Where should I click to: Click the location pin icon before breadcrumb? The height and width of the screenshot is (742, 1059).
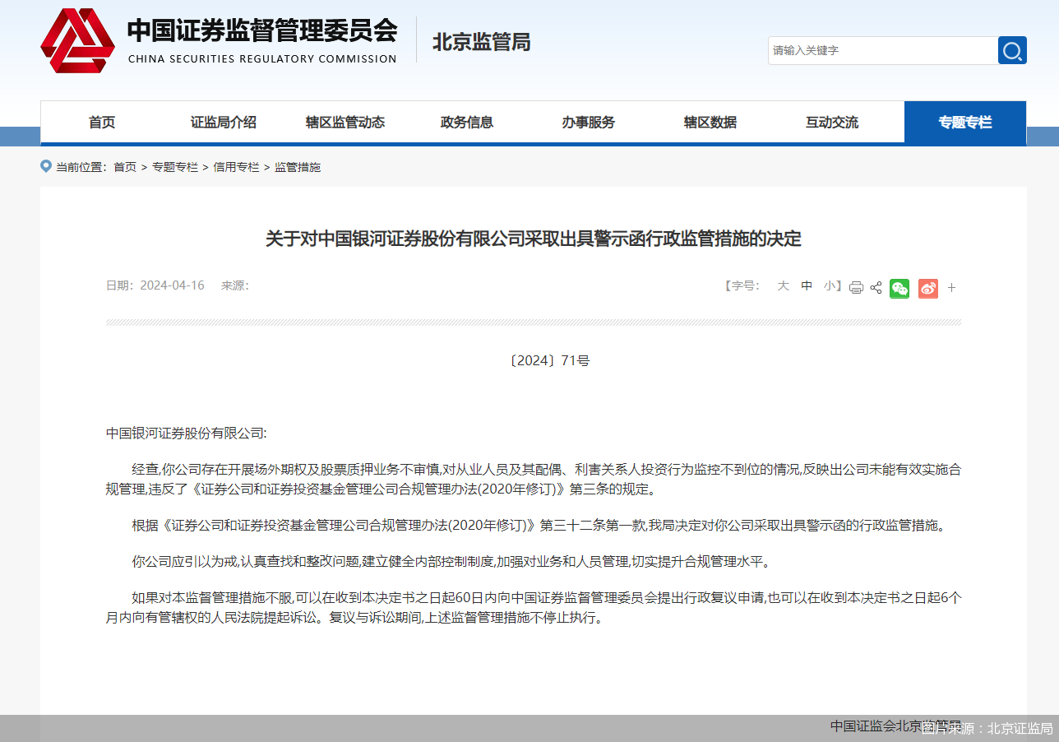[x=45, y=166]
